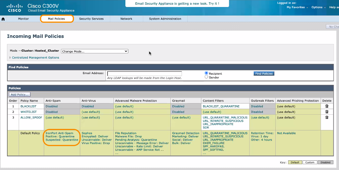
Task: Open the Change Mode dropdown
Action: 94,51
